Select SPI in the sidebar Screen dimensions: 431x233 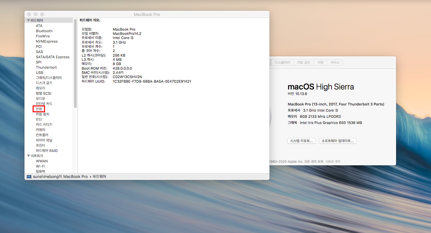click(x=38, y=62)
